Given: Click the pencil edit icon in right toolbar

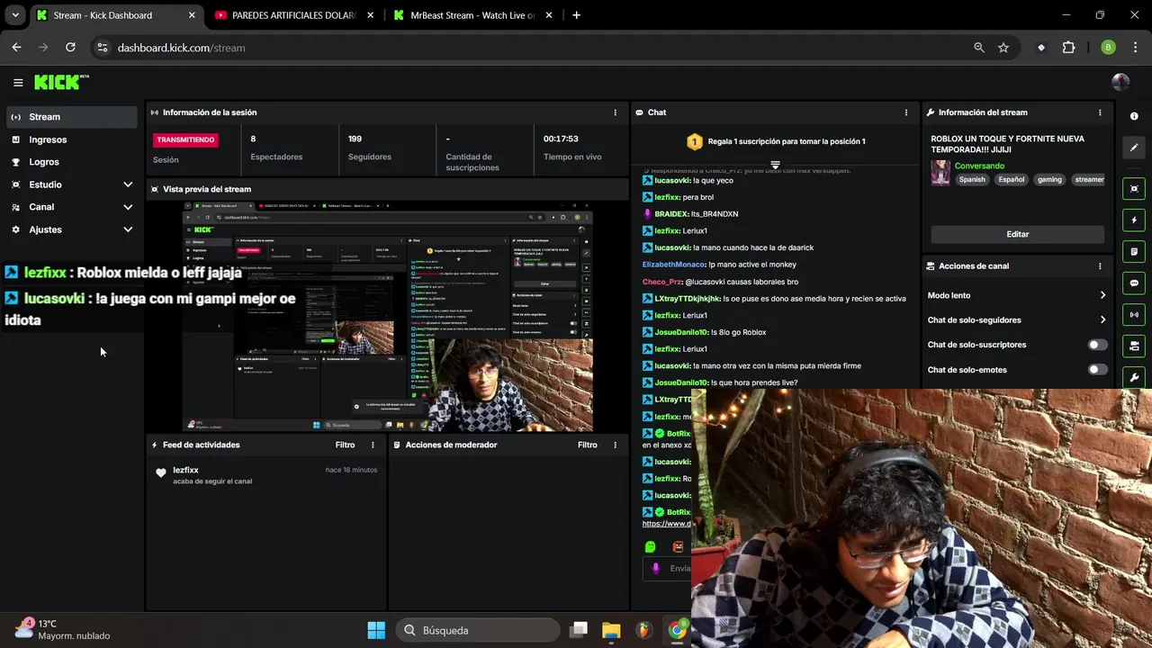Looking at the screenshot, I should [x=1134, y=148].
